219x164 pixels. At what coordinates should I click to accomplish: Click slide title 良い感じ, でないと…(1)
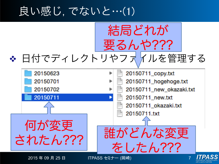[77, 12]
